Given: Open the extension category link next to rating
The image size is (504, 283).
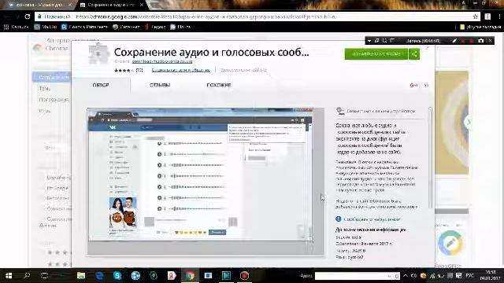Looking at the screenshot, I should coord(180,70).
